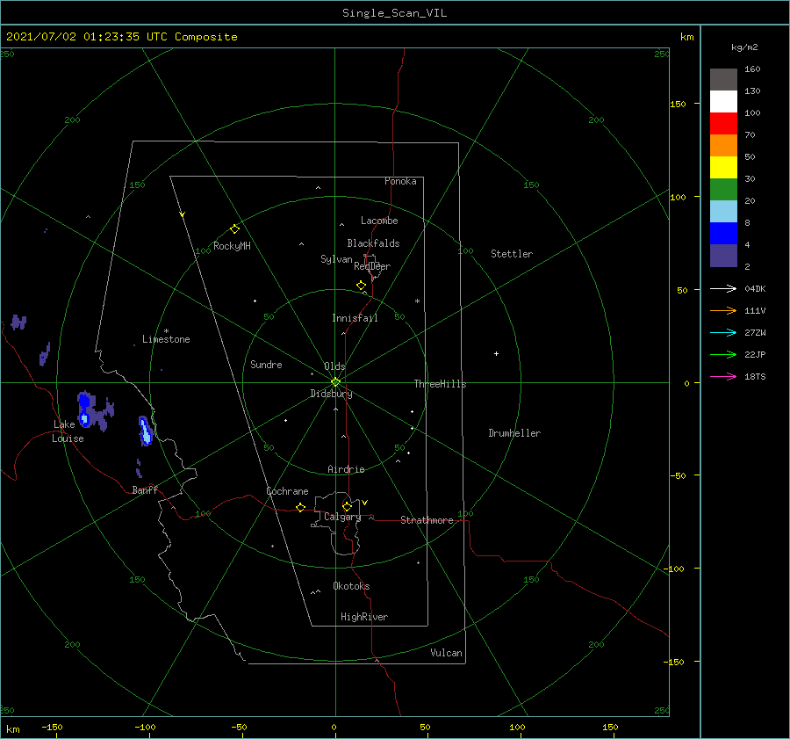Click the yellow diamond marker above Calgary
The height and width of the screenshot is (739, 790).
pyautogui.click(x=347, y=506)
